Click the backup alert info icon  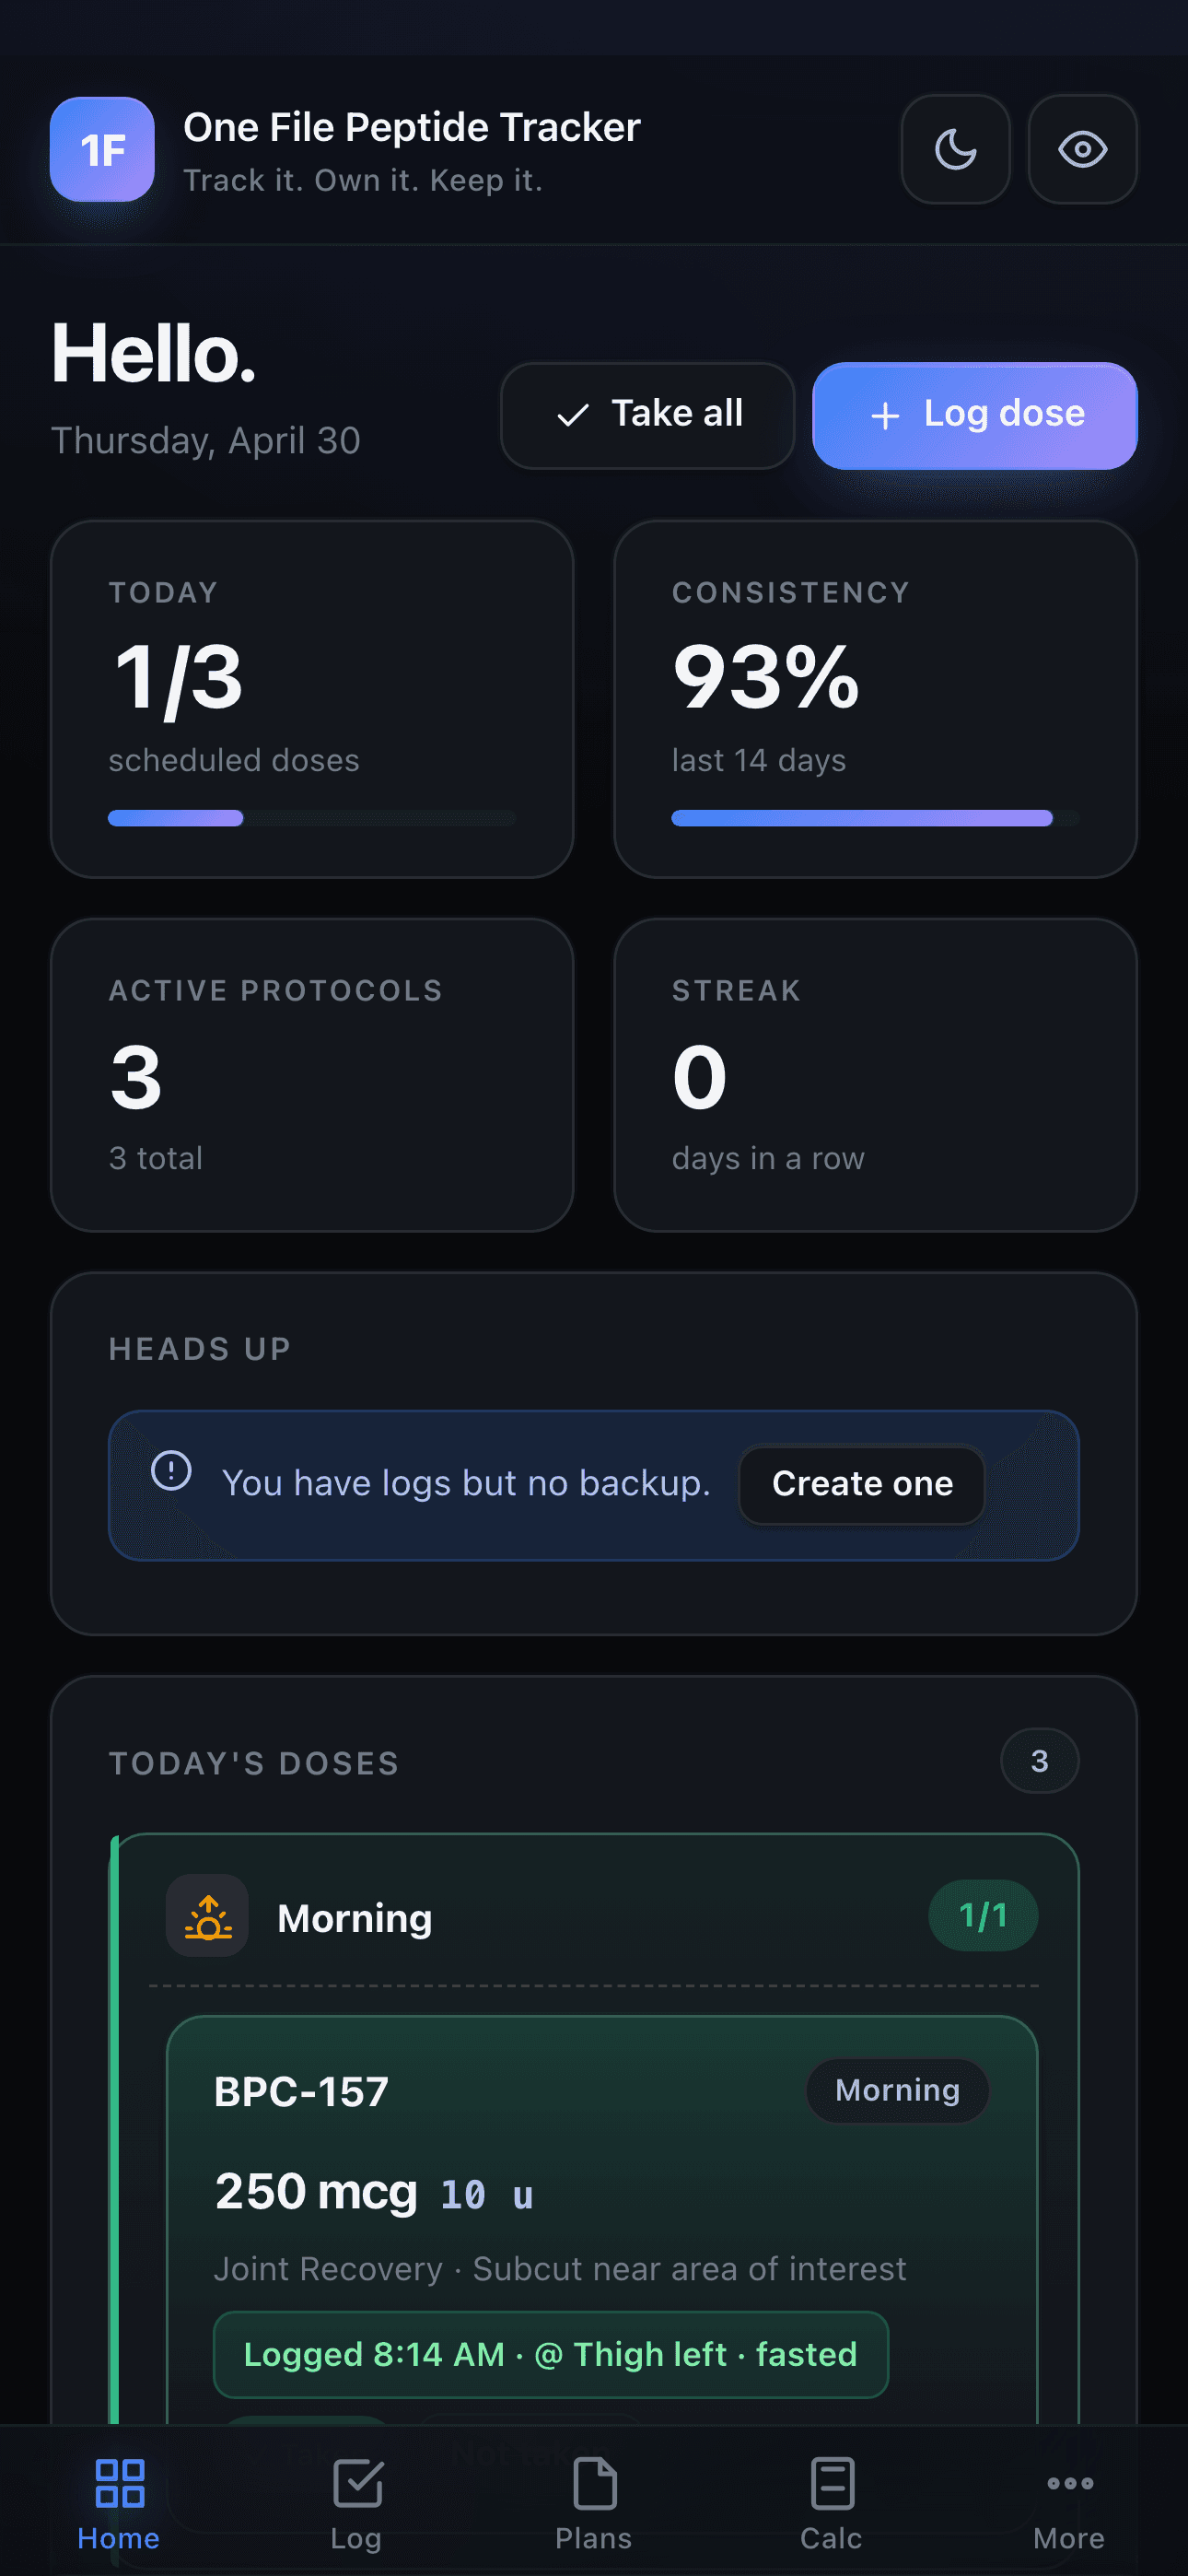coord(171,1470)
